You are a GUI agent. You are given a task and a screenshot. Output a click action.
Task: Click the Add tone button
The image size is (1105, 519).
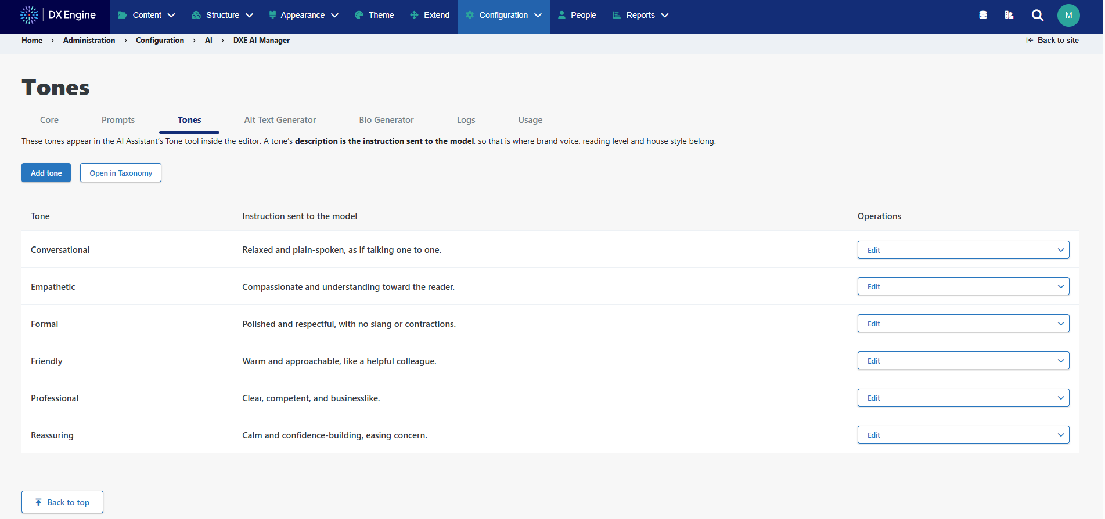[x=46, y=173]
